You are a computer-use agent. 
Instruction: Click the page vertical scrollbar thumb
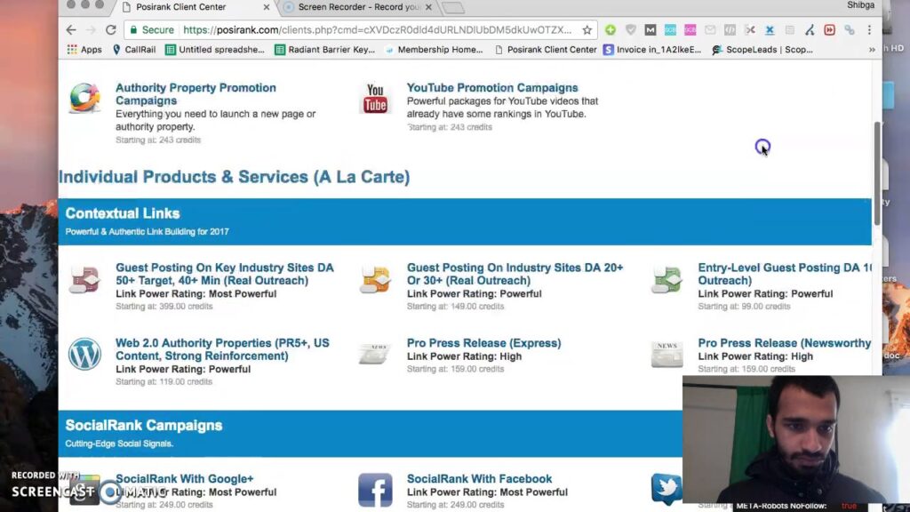tap(877, 173)
